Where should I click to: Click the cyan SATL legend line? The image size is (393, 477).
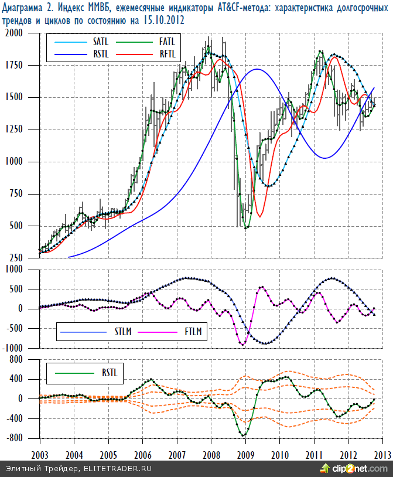pyautogui.click(x=70, y=42)
